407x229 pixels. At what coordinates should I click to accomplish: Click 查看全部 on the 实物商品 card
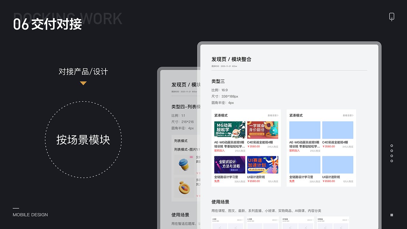(x=346, y=220)
